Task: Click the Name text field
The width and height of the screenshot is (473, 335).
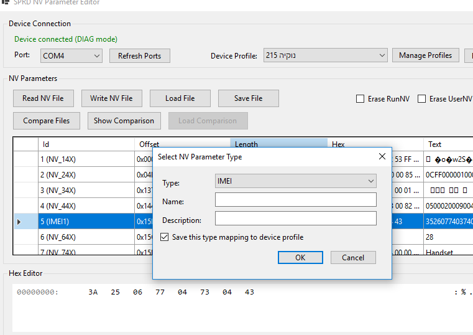Action: pyautogui.click(x=295, y=200)
